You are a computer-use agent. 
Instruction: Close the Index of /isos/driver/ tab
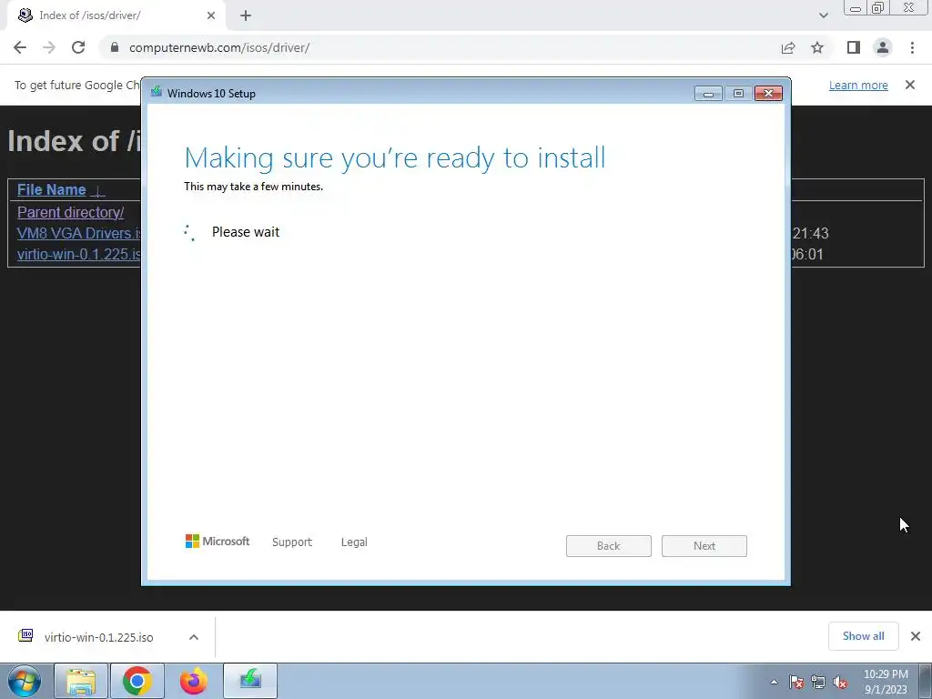tap(211, 15)
